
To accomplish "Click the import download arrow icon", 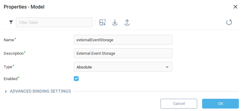I will [115, 22].
